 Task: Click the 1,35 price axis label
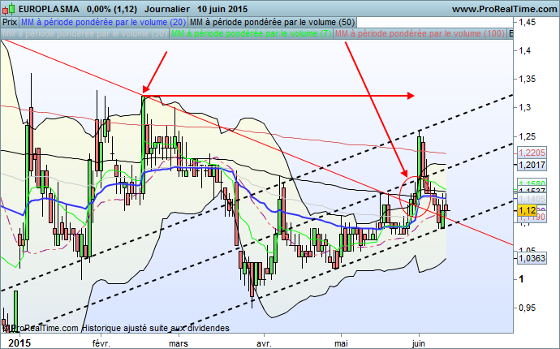pyautogui.click(x=528, y=79)
